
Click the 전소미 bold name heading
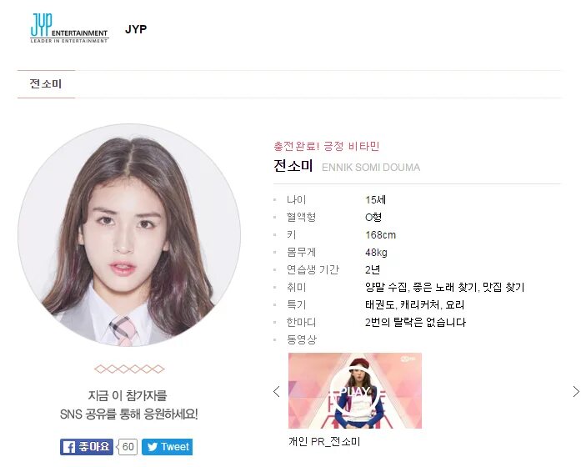click(293, 165)
